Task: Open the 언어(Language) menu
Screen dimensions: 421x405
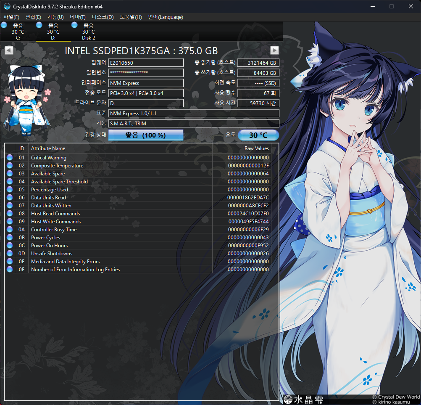Action: (166, 17)
